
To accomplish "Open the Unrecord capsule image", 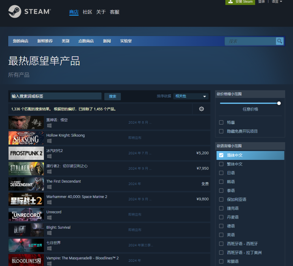I will click(x=26, y=215).
